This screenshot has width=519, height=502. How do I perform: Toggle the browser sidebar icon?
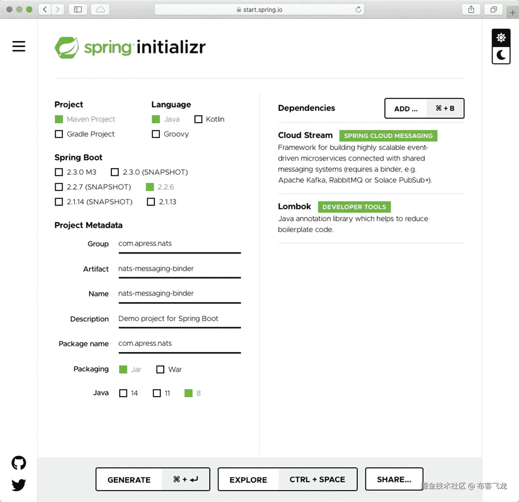[x=78, y=9]
